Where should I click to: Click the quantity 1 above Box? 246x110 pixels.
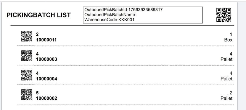pos(231,35)
